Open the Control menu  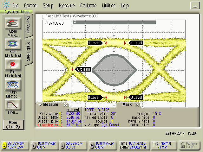point(31,6)
